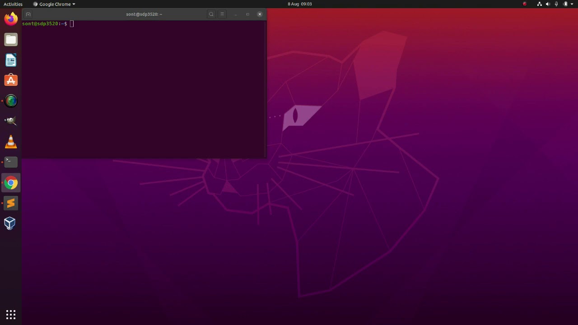Click the microphone icon in top bar
Viewport: 578px width, 325px height.
click(556, 4)
